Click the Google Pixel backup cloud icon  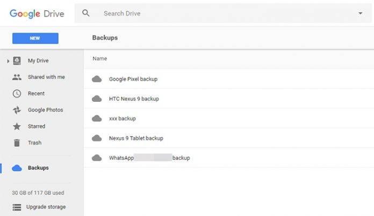(x=97, y=79)
